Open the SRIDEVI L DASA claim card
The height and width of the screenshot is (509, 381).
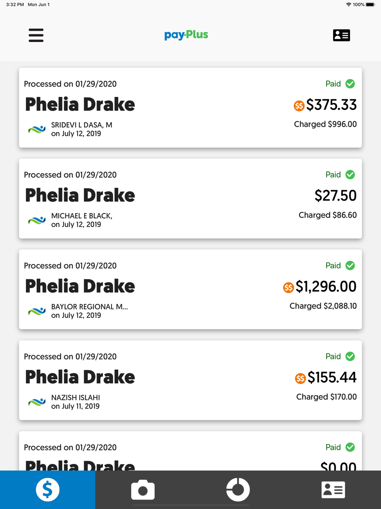click(190, 108)
